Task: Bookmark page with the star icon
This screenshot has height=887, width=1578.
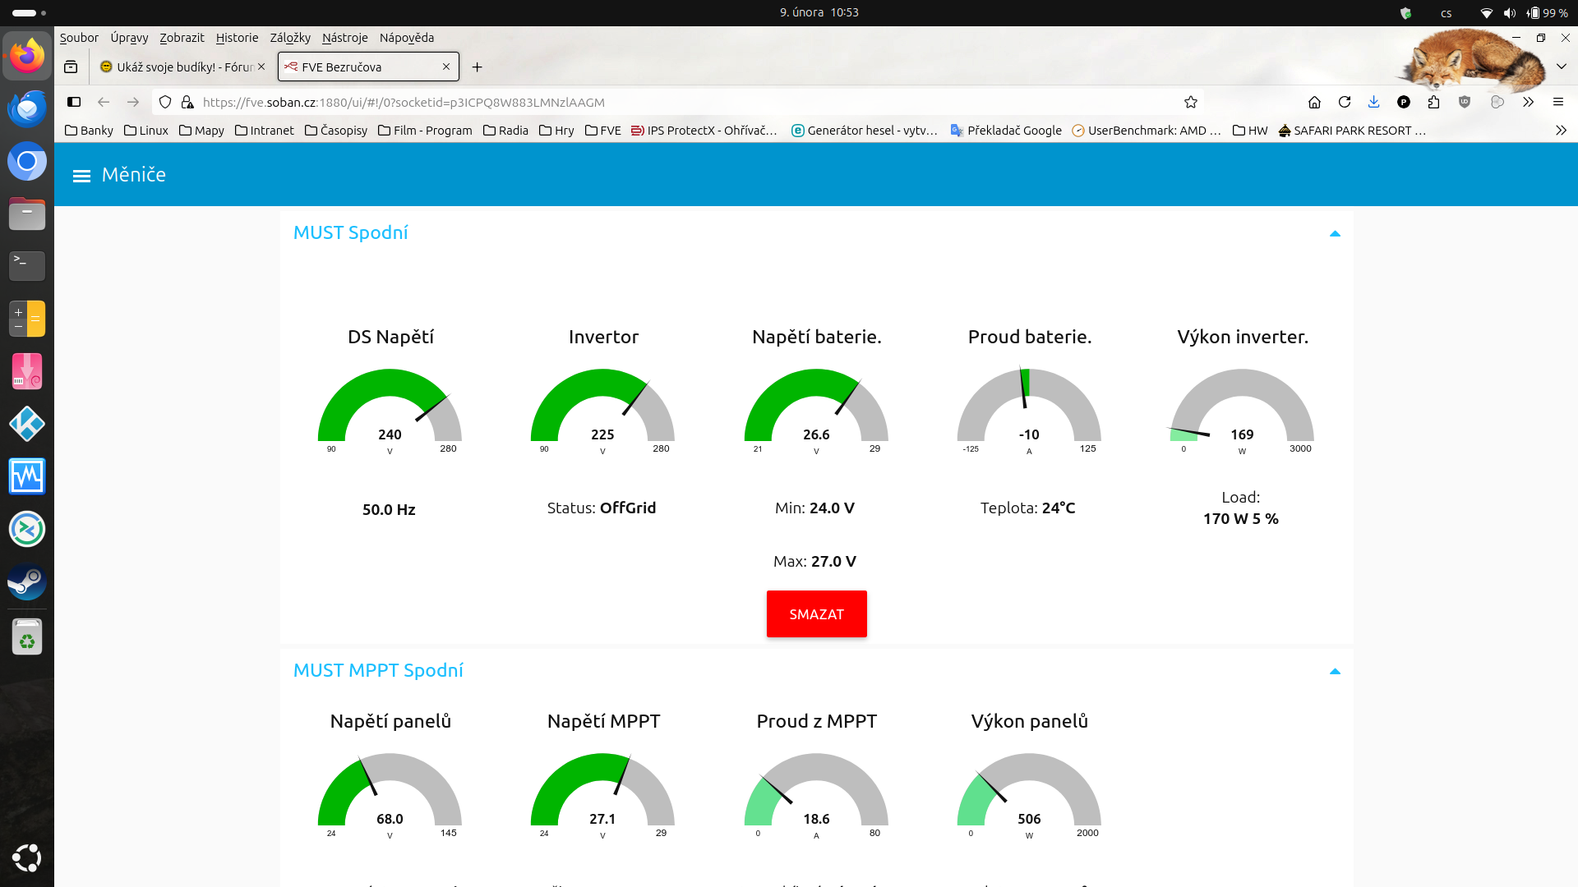Action: point(1191,103)
